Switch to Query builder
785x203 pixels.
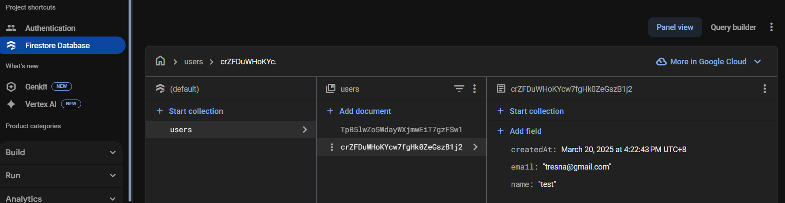click(x=733, y=27)
